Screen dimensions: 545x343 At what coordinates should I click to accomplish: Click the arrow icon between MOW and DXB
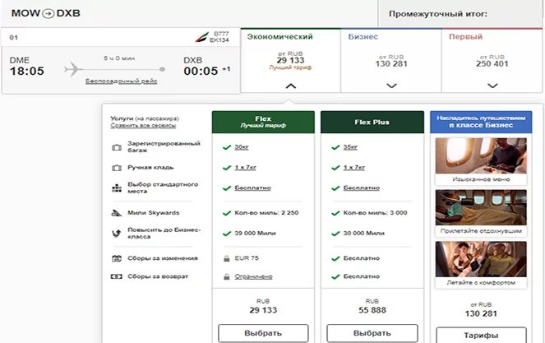tap(48, 13)
